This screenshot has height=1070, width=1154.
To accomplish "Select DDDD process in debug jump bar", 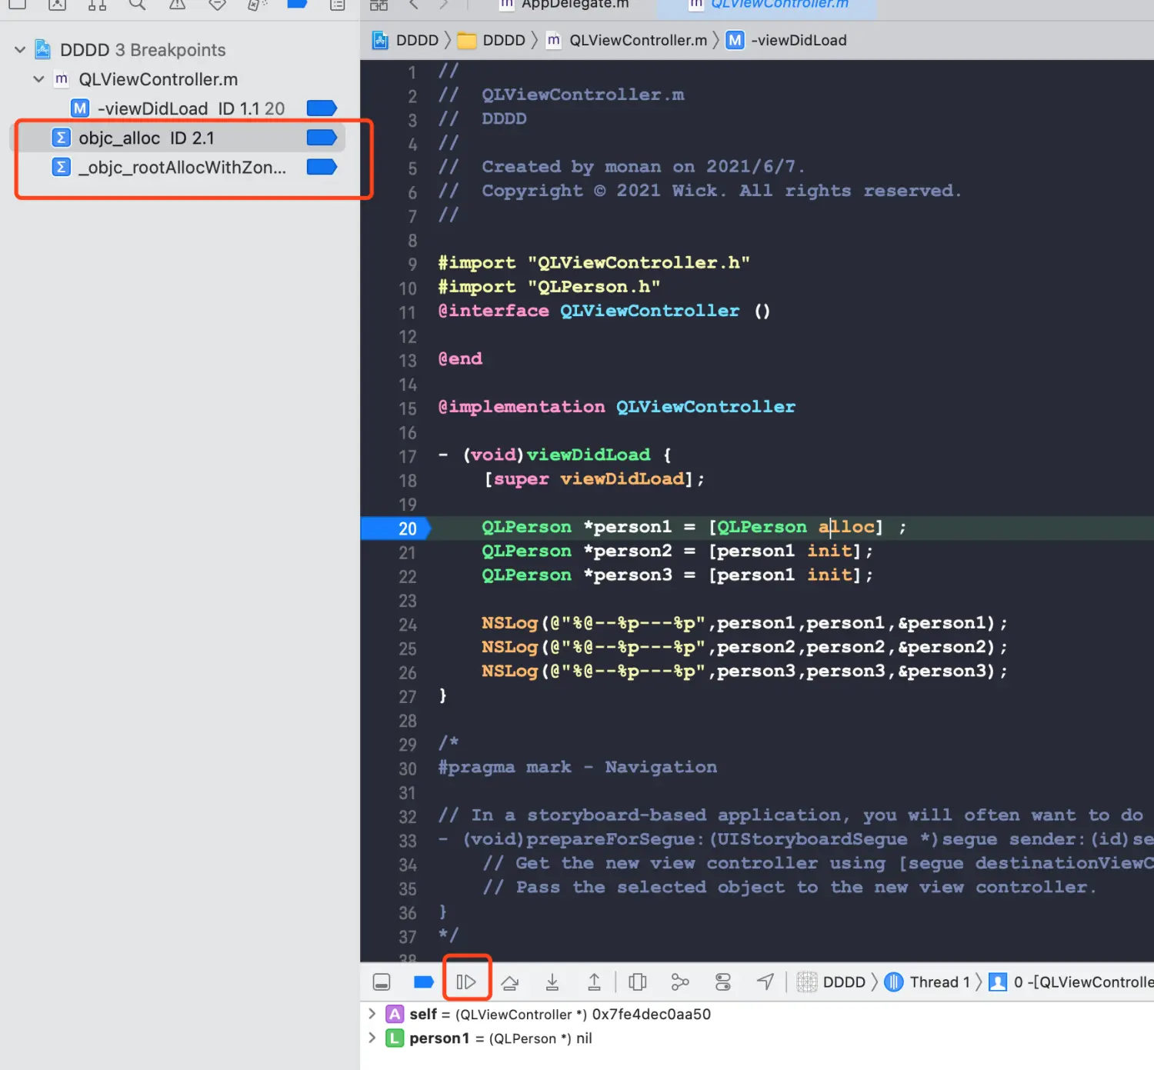I will click(x=831, y=982).
